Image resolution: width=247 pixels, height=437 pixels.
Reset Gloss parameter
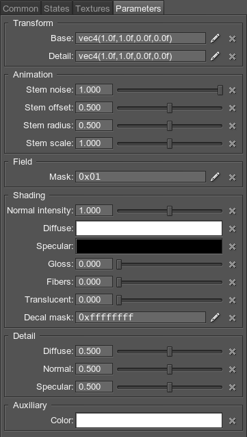[232, 265]
